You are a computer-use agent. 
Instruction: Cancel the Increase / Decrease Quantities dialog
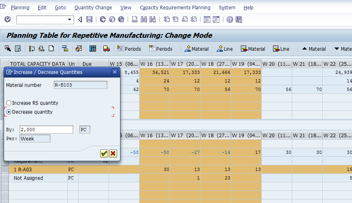[x=113, y=153]
